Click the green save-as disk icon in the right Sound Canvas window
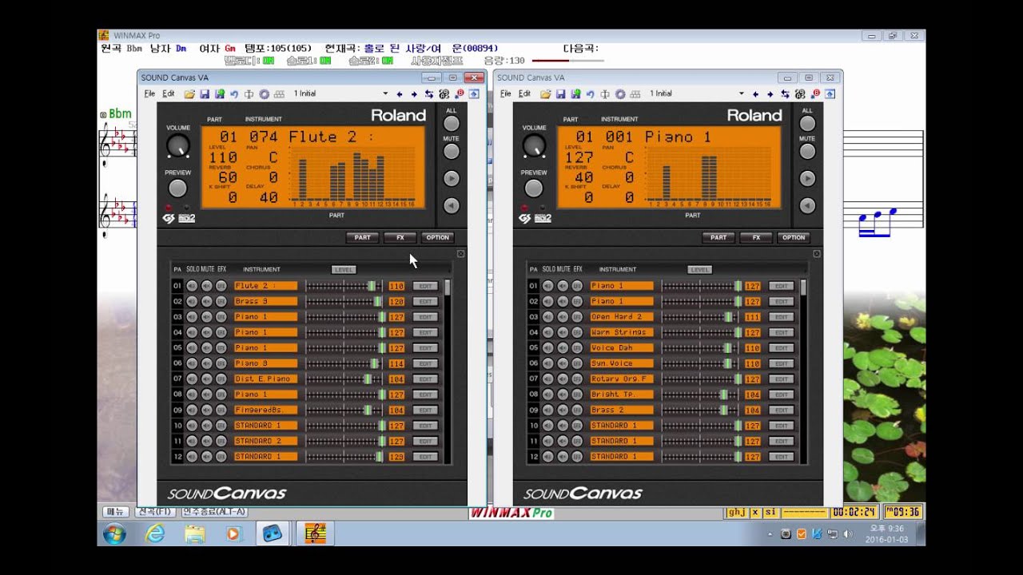The height and width of the screenshot is (575, 1023). click(x=575, y=94)
